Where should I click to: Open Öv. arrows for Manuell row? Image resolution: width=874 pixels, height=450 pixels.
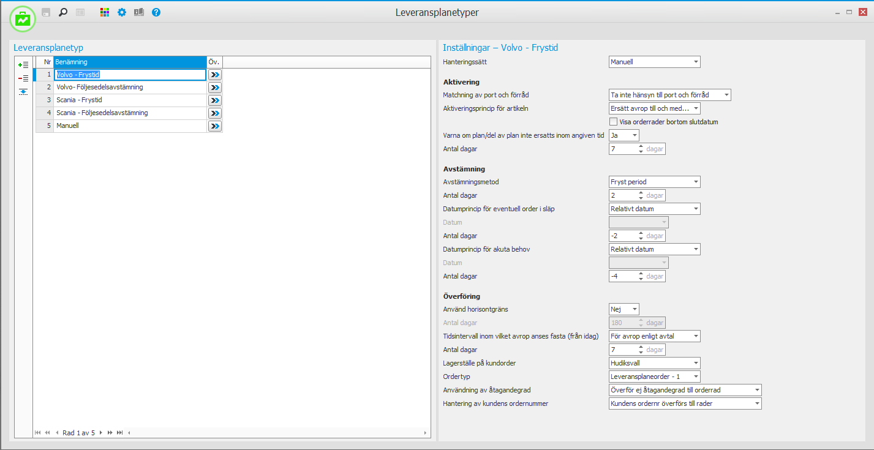click(x=215, y=126)
